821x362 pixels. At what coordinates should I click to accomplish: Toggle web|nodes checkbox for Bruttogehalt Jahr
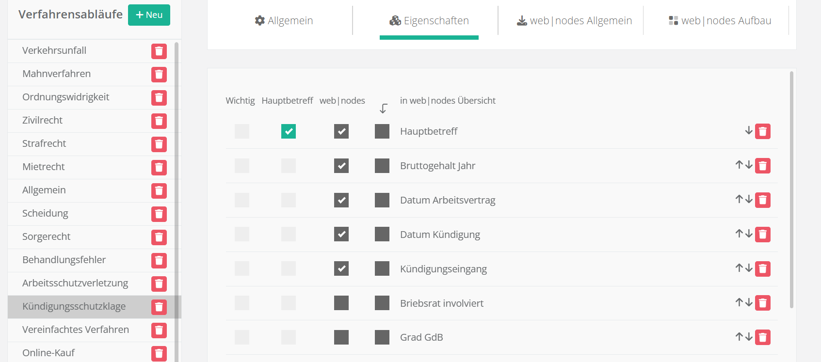coord(341,166)
